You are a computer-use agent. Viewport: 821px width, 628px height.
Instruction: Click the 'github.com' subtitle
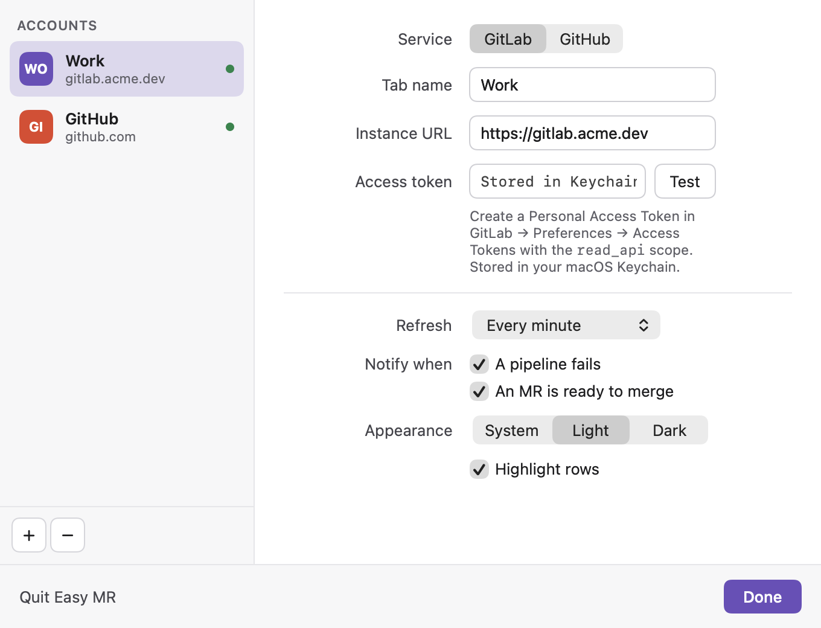tap(100, 137)
